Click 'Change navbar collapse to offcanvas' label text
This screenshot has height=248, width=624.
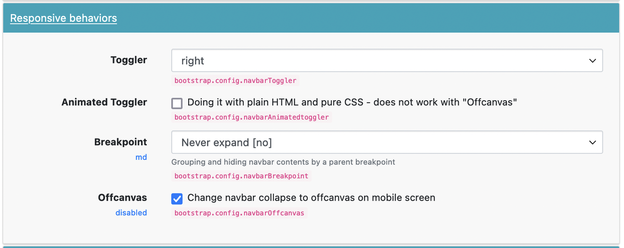coord(311,197)
